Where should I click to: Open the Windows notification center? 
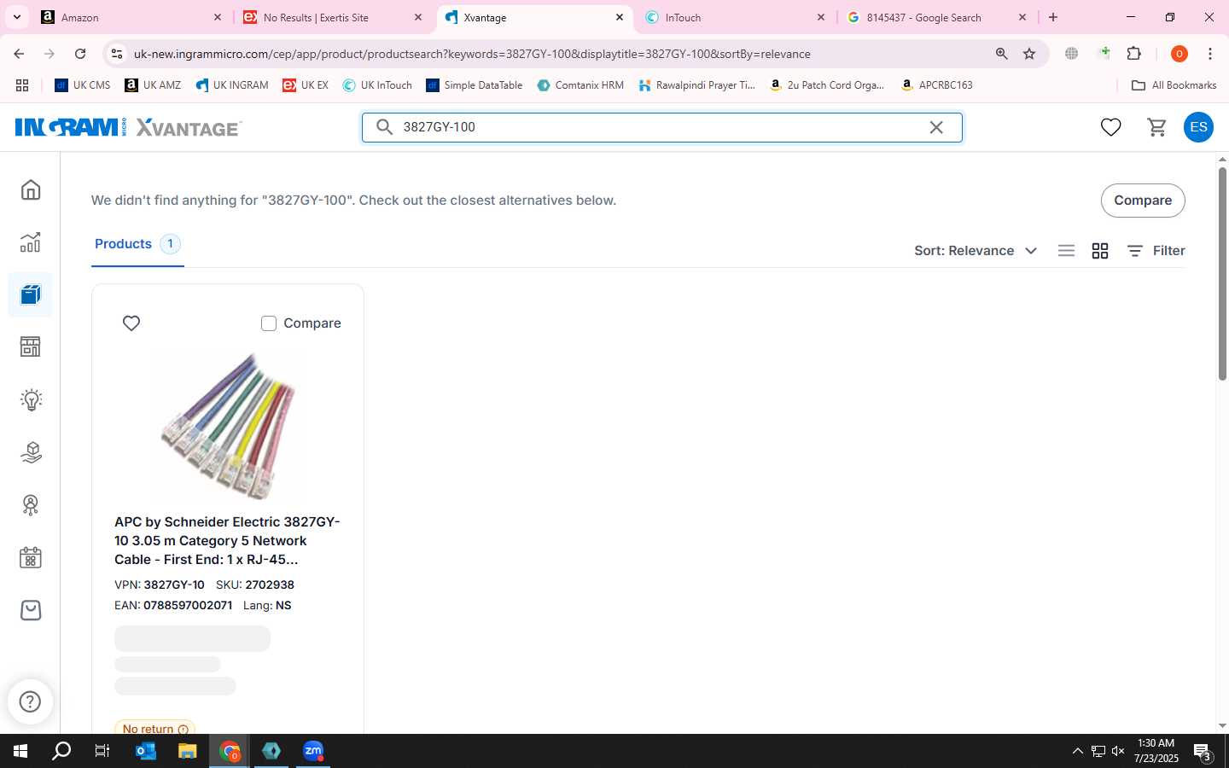[x=1203, y=752]
